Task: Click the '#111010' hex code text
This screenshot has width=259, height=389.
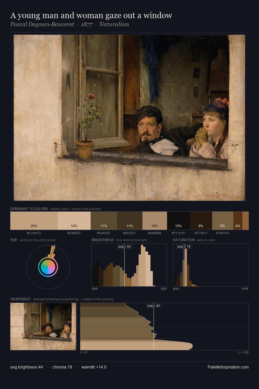Action: point(178,233)
